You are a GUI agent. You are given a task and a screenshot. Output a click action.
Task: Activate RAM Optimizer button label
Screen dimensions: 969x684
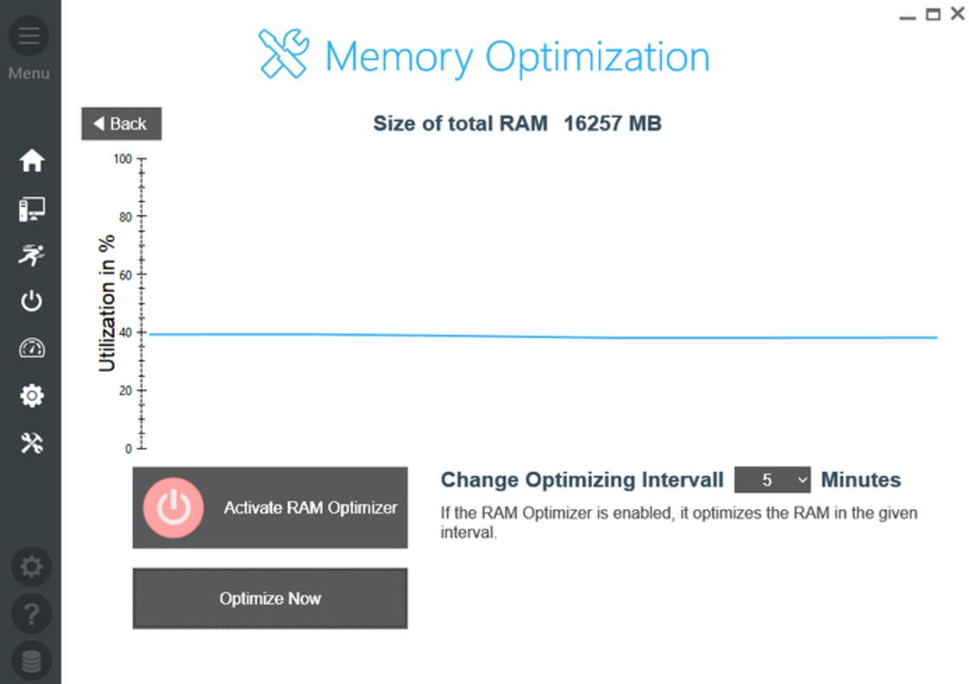point(310,508)
